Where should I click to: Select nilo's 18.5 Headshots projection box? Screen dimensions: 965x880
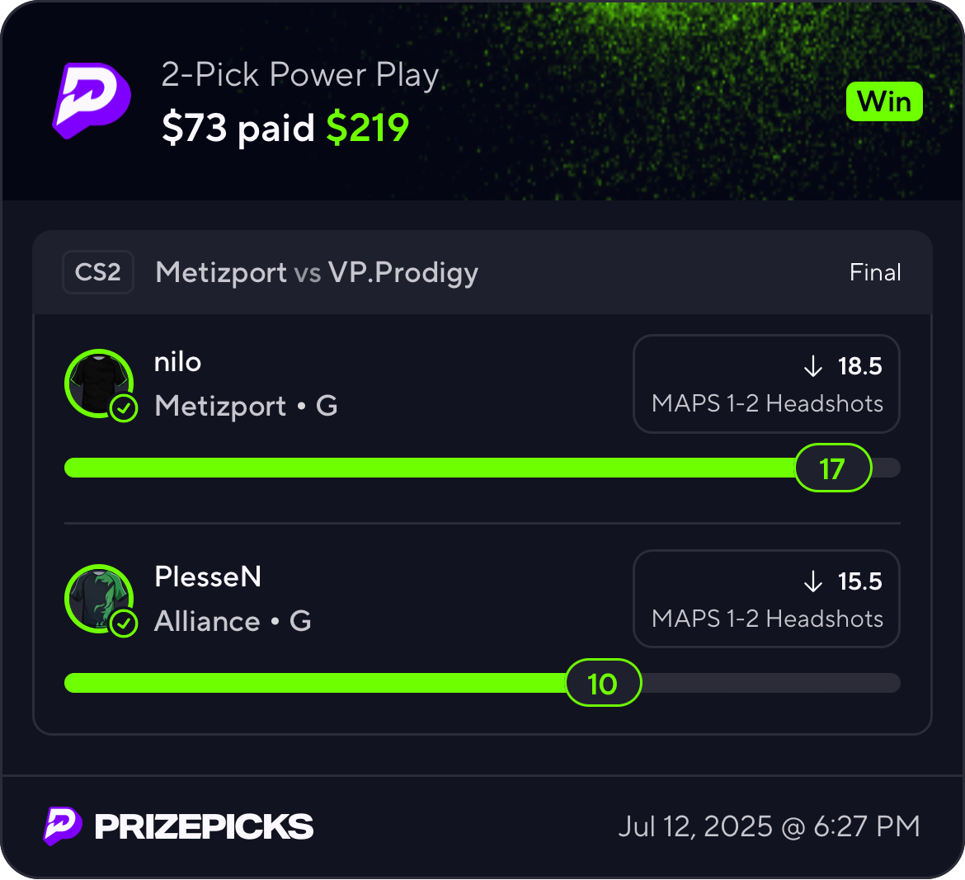[x=766, y=384]
